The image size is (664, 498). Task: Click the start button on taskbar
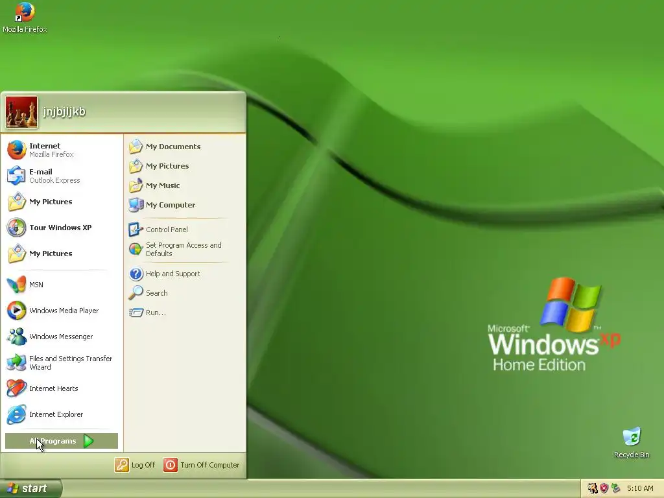point(30,488)
